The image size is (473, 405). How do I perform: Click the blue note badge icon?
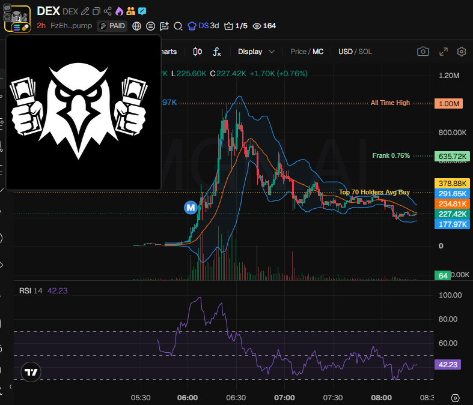[142, 11]
